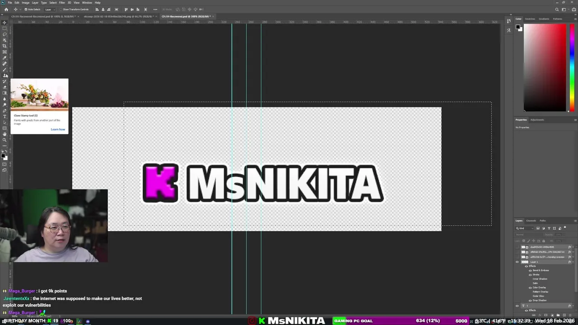Click the filter for type layers icon
This screenshot has width=578, height=325.
point(549,228)
